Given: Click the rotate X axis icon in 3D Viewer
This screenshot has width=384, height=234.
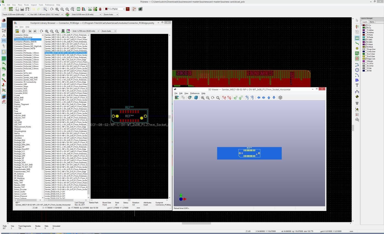Looking at the screenshot, I should pos(223,98).
